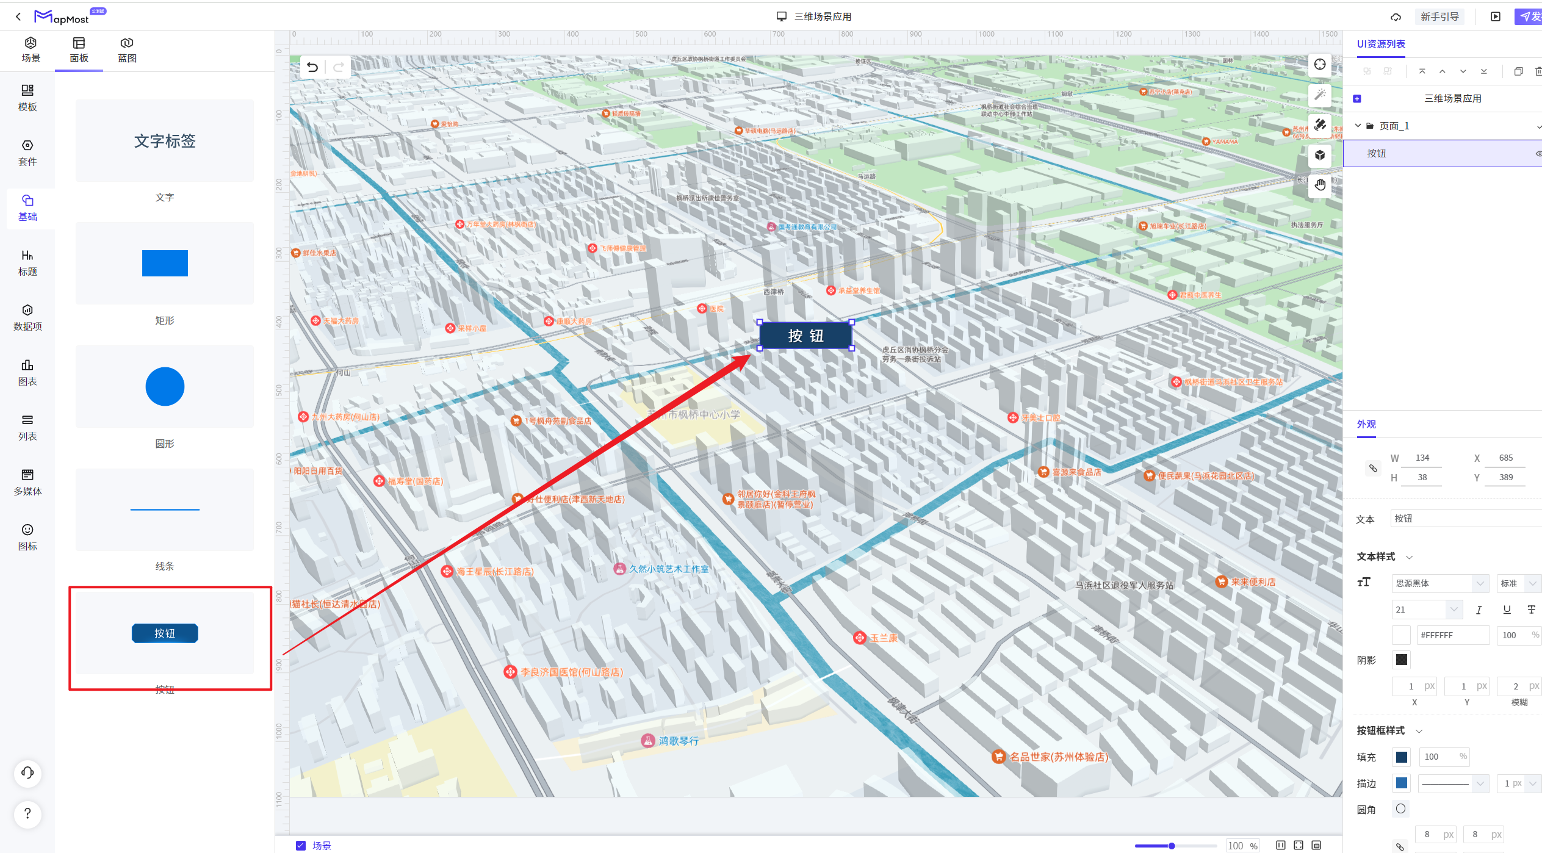Screen dimensions: 1542x853
Task: Click the #FFFFFF hex color field
Action: [x=1453, y=635]
